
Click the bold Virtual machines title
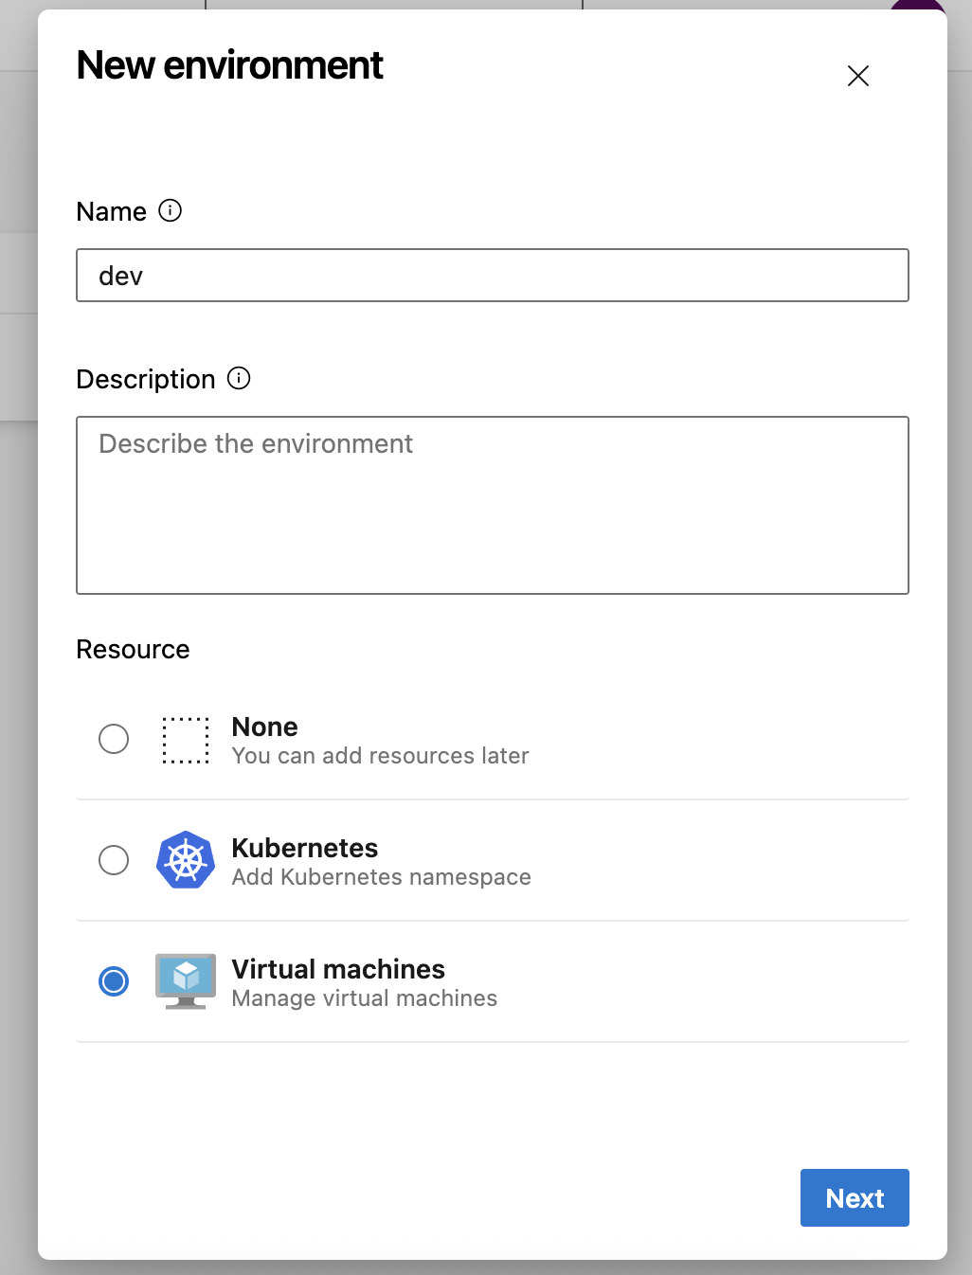[x=338, y=969]
